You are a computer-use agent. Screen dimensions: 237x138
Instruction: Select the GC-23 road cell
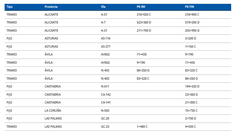(105, 126)
